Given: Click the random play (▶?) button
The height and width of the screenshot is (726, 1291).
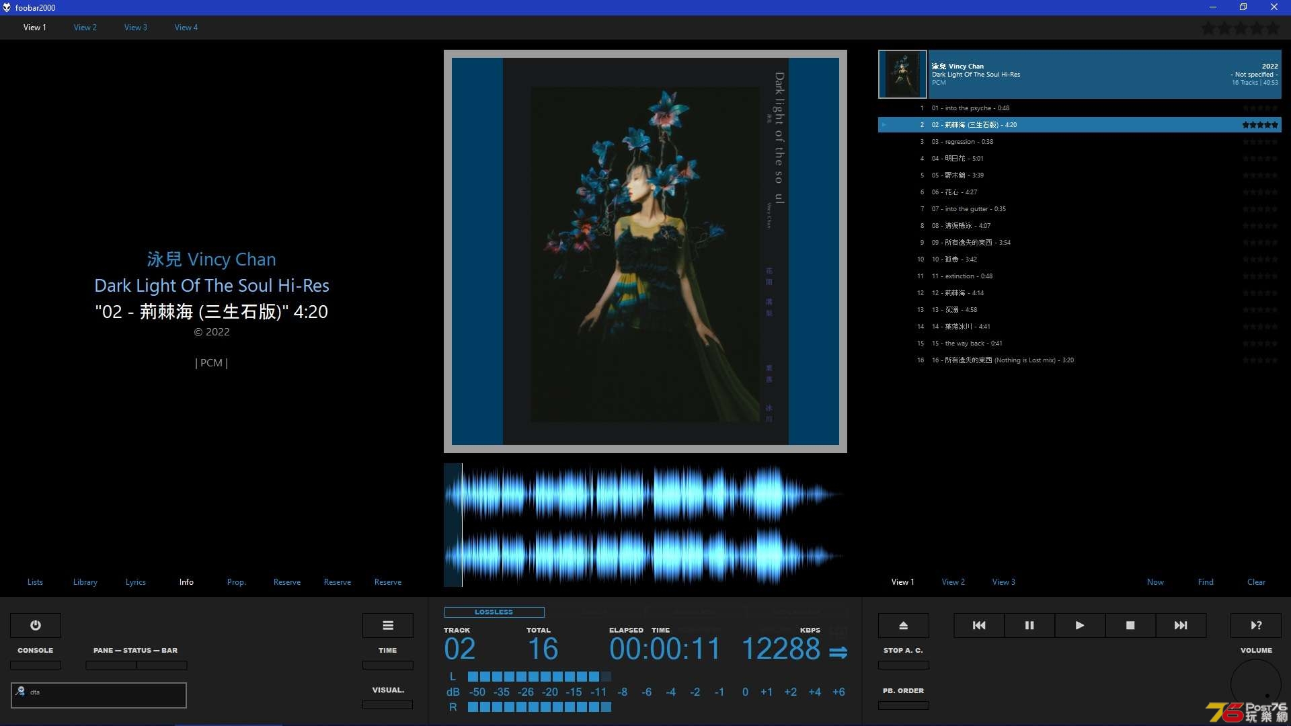Looking at the screenshot, I should coord(1256,625).
